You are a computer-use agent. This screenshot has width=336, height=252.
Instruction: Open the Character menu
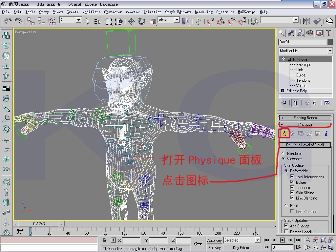(x=113, y=12)
